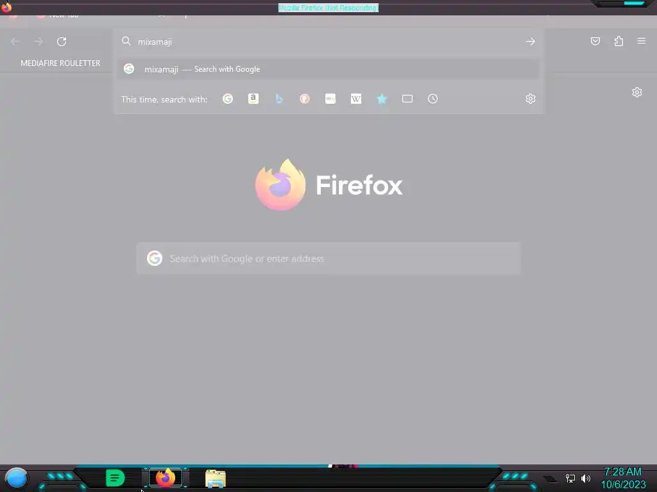
Task: Search this time with Amazon icon
Action: tap(253, 99)
